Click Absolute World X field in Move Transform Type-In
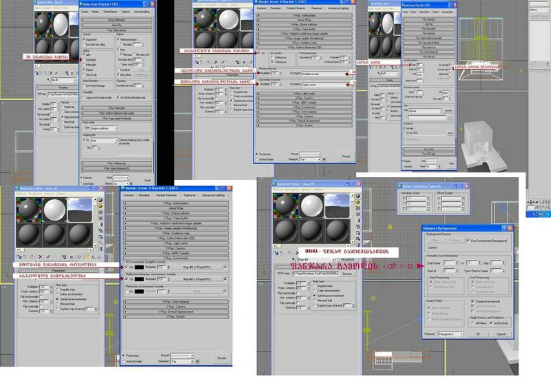Viewport: 551px width, 377px height. tap(416, 198)
